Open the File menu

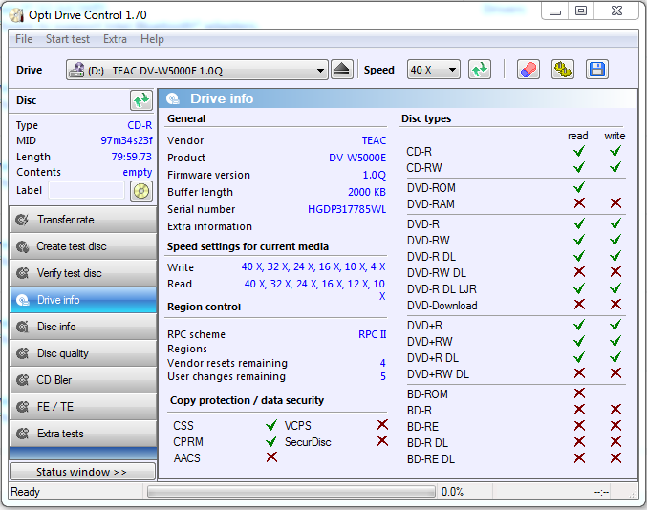[x=24, y=39]
